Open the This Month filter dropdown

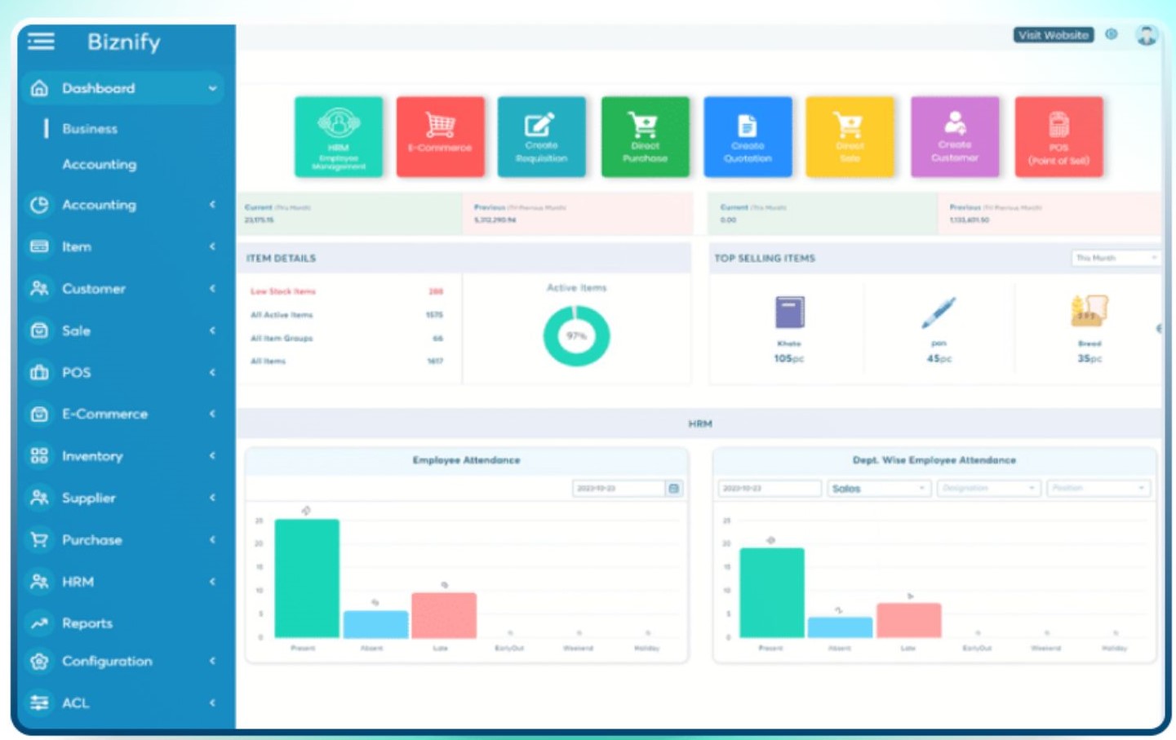click(x=1115, y=258)
